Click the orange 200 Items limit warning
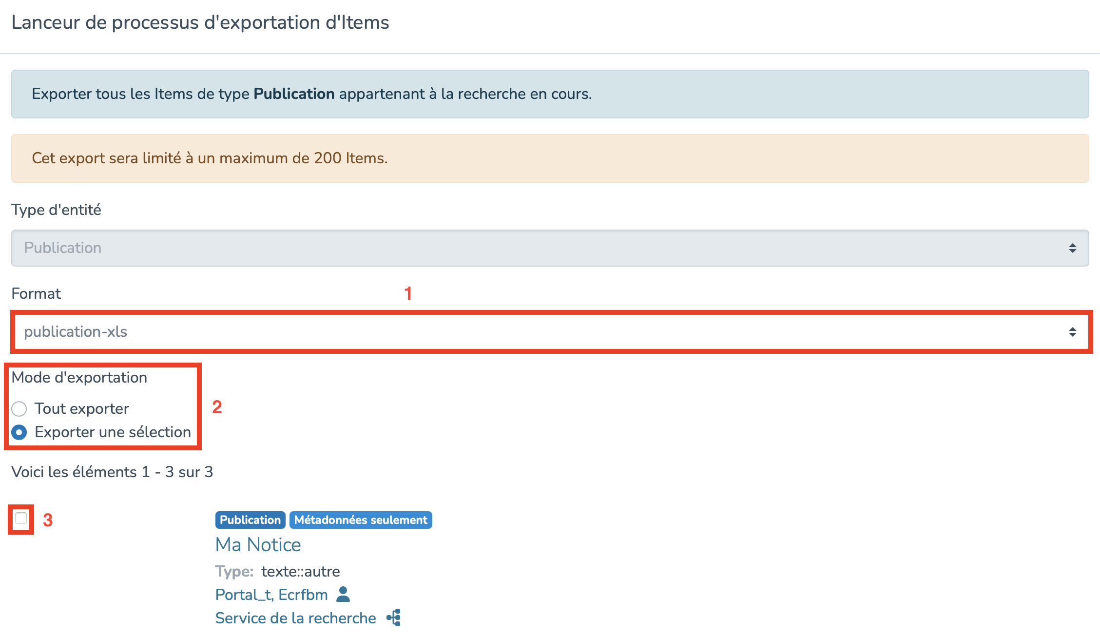Screen dimensions: 1100x637 coord(550,158)
